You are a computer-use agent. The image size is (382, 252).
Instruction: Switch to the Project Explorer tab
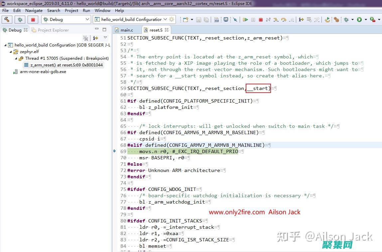coord(53,30)
